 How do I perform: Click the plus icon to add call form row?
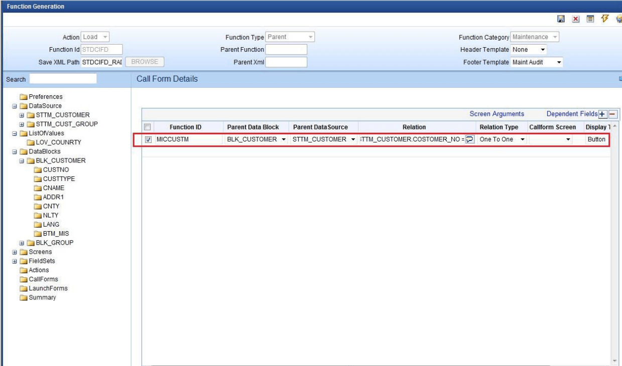(x=603, y=114)
